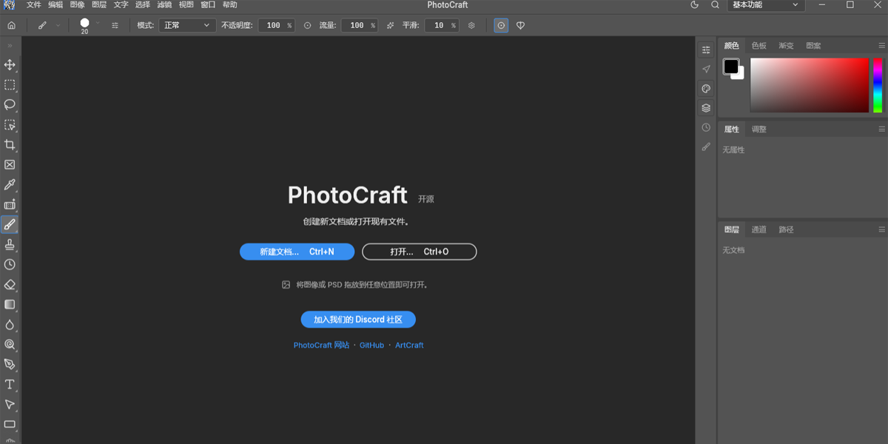Switch to the 调整 tab
This screenshot has width=888, height=444.
(758, 129)
